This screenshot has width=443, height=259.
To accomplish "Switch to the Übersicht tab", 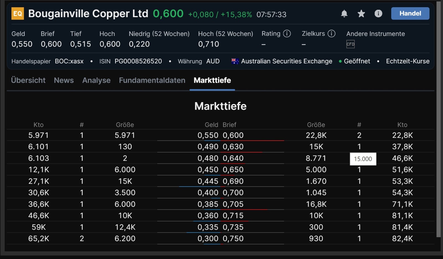I will (28, 81).
